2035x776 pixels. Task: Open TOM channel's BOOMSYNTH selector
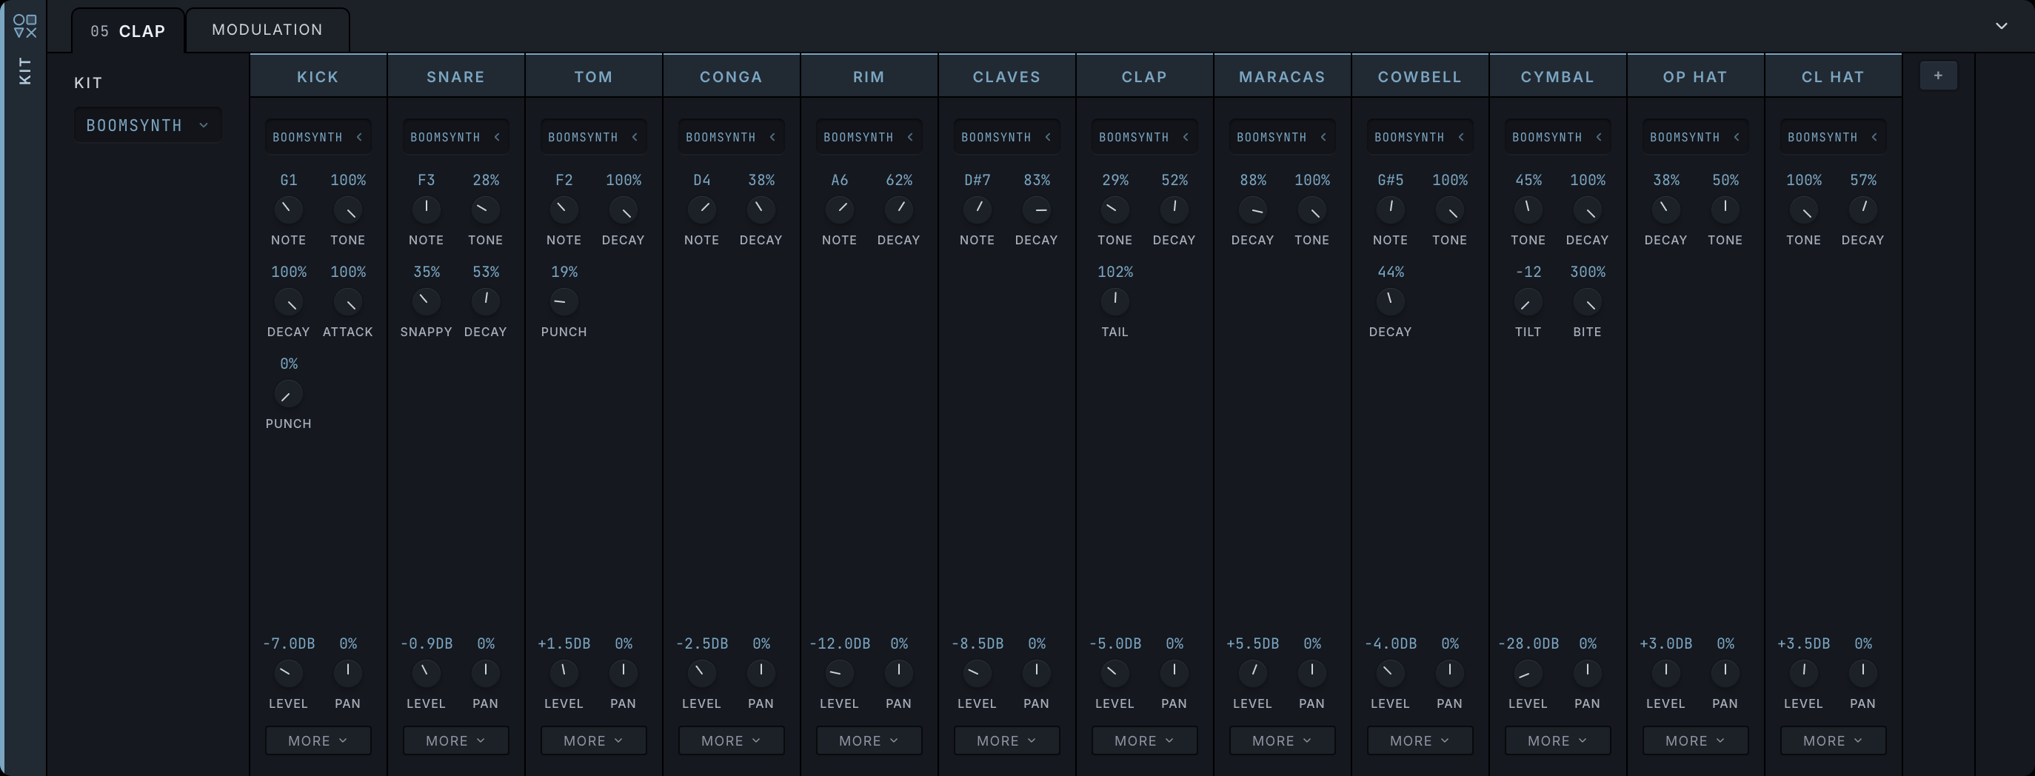click(x=593, y=137)
